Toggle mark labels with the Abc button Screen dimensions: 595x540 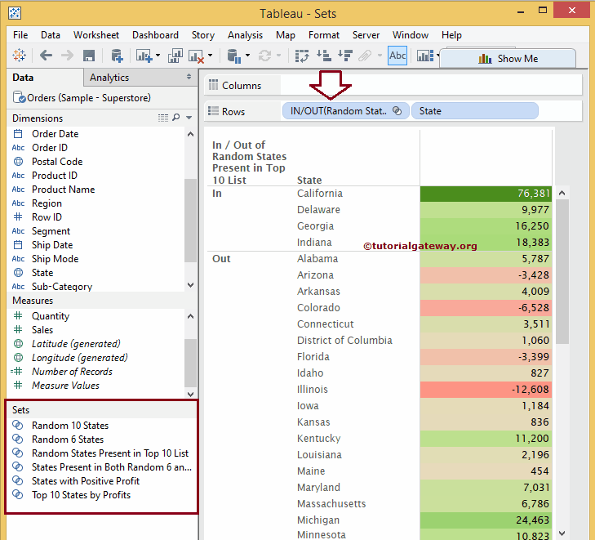click(x=397, y=56)
